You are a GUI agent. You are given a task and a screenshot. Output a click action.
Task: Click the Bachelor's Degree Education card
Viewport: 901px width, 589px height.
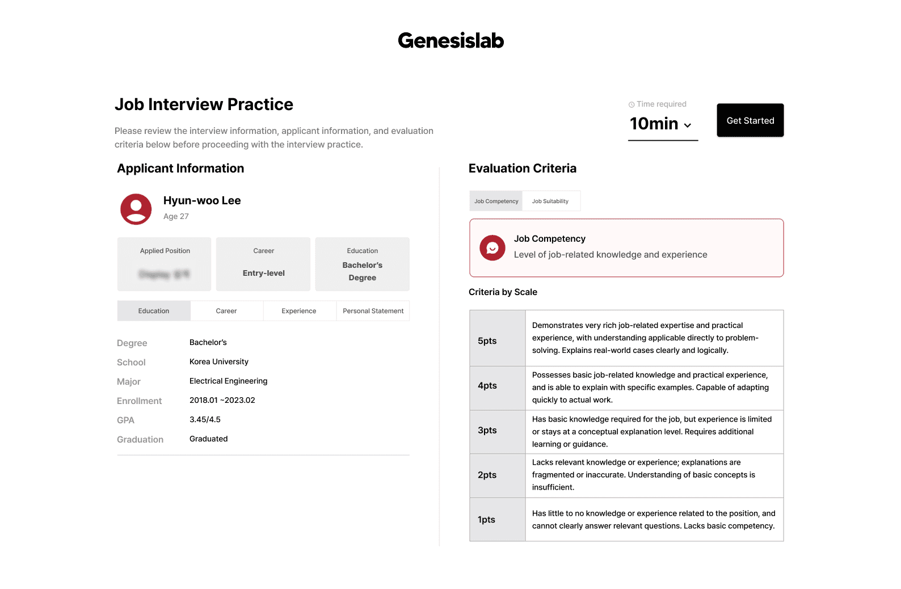pyautogui.click(x=362, y=264)
